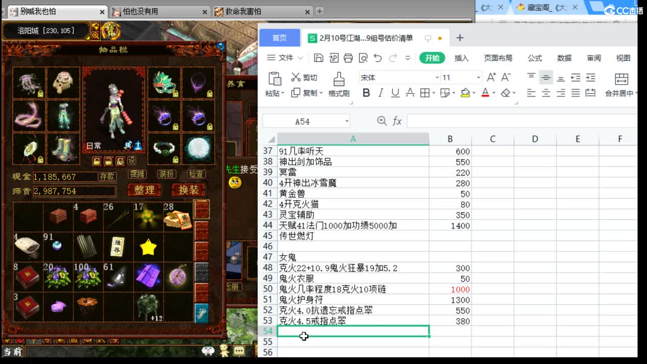647x364 pixels.
Task: Increase font size with the larger A icon
Action: click(491, 77)
